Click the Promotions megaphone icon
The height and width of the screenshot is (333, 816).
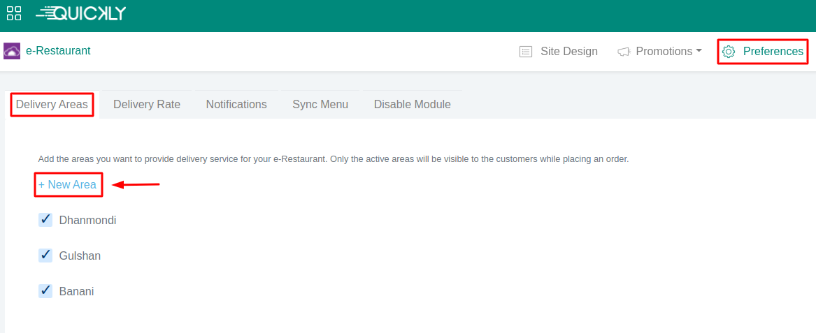coord(624,52)
